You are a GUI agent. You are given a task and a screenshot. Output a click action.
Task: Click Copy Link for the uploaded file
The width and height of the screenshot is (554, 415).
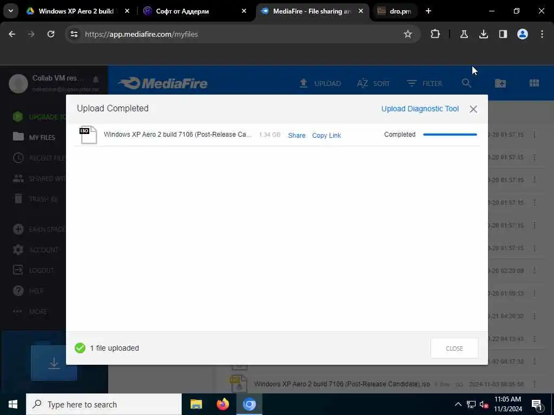tap(326, 135)
